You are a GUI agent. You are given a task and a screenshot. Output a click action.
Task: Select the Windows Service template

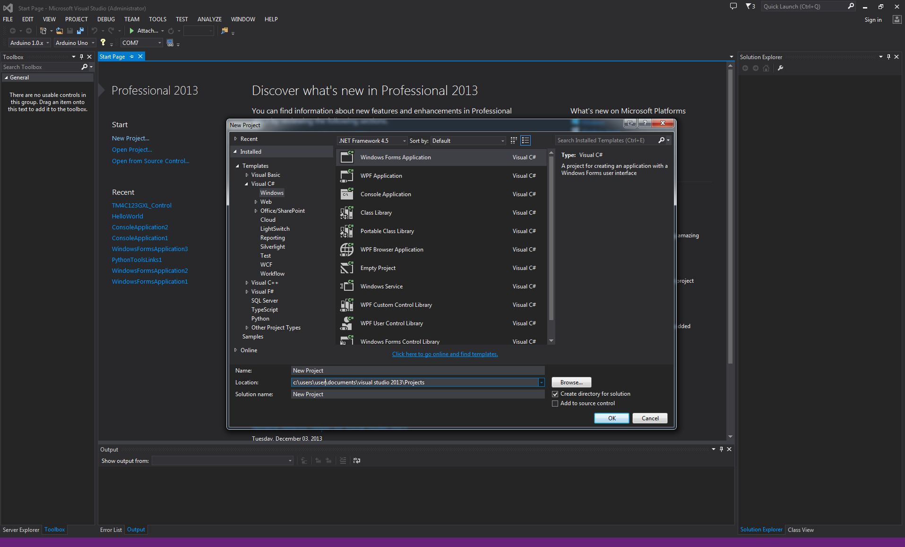441,287
